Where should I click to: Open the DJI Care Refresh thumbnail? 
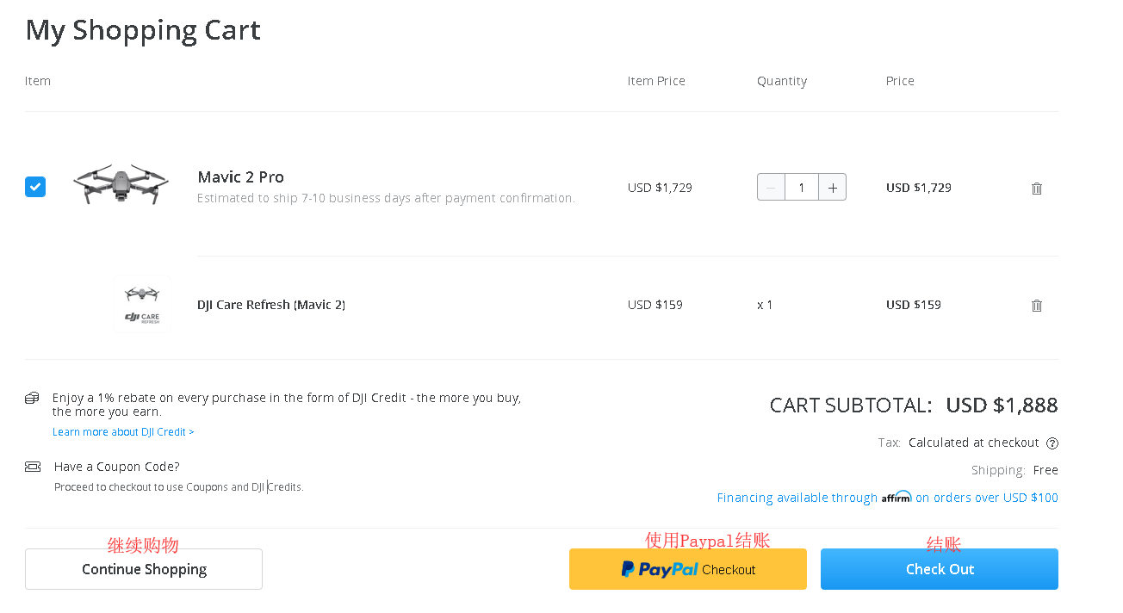(x=142, y=305)
